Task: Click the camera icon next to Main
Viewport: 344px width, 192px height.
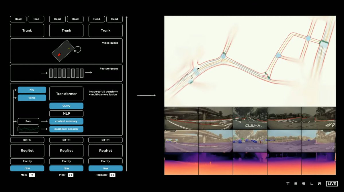Action: coord(32,175)
